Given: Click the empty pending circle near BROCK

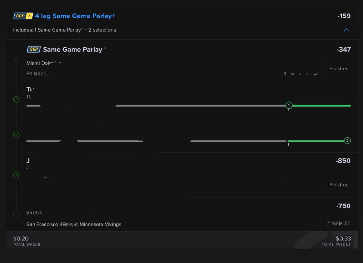Looking at the screenshot, I should pos(16,214).
